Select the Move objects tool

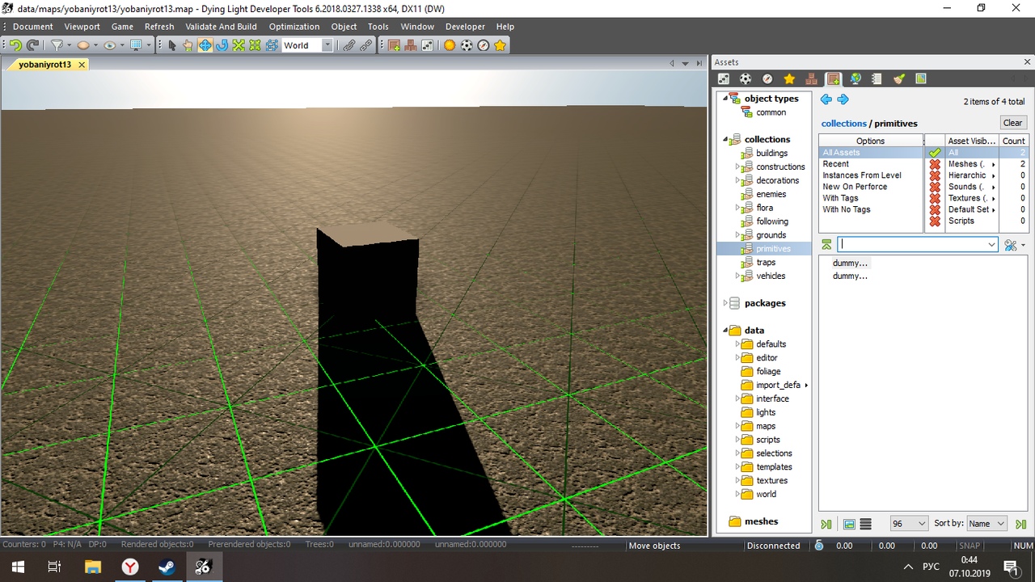[x=205, y=45]
